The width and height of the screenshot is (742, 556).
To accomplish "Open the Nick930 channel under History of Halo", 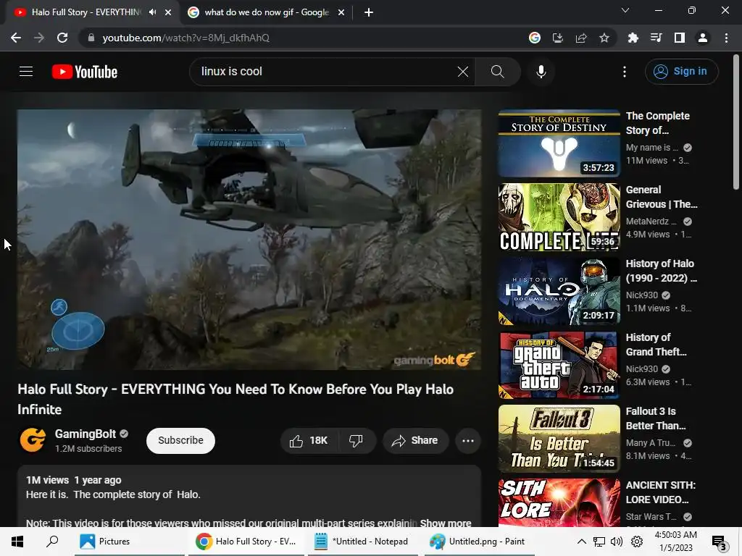I will coord(642,295).
